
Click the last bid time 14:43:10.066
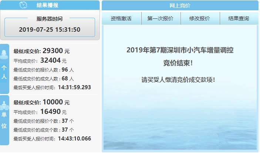pyautogui.click(x=74, y=139)
